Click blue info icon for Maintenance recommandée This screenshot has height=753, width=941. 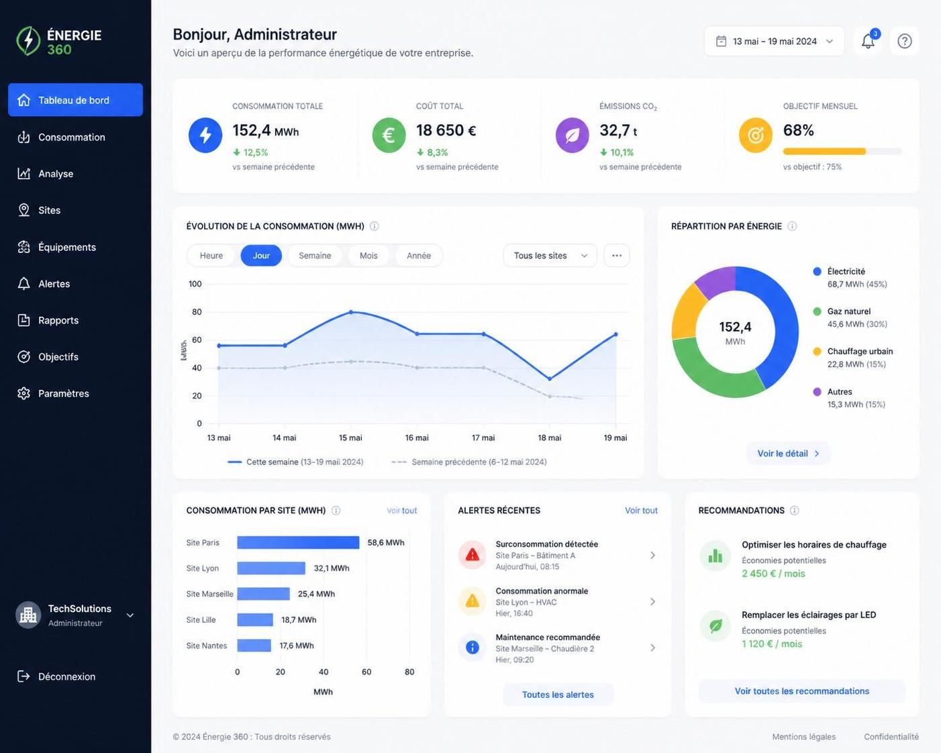[473, 648]
